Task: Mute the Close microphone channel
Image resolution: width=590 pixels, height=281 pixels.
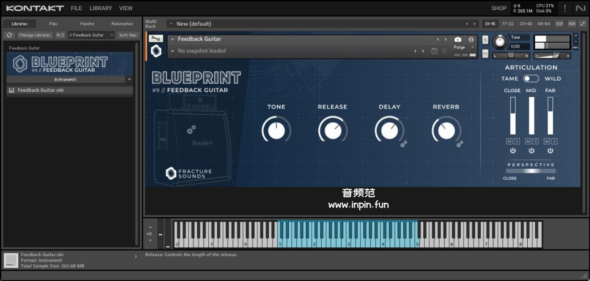Action: pos(509,141)
